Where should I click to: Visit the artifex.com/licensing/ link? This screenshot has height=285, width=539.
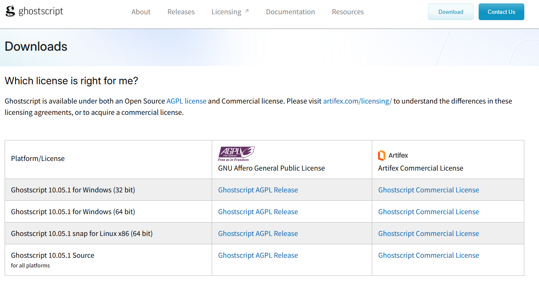358,101
